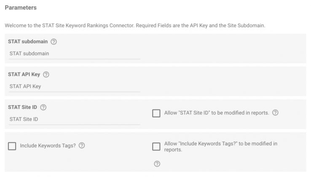This screenshot has width=311, height=177.
Task: Click the 'Allow "STAT Site ID" to be modified' text
Action: point(217,113)
